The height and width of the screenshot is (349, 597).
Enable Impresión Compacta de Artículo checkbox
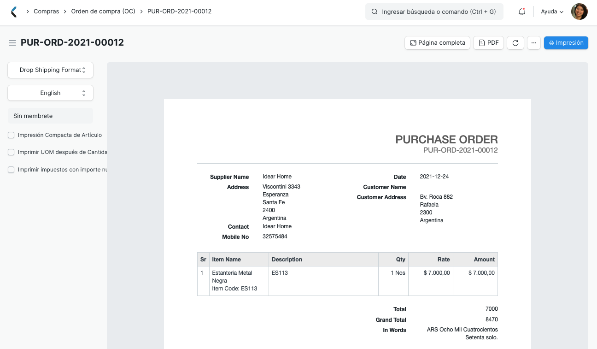click(x=11, y=135)
